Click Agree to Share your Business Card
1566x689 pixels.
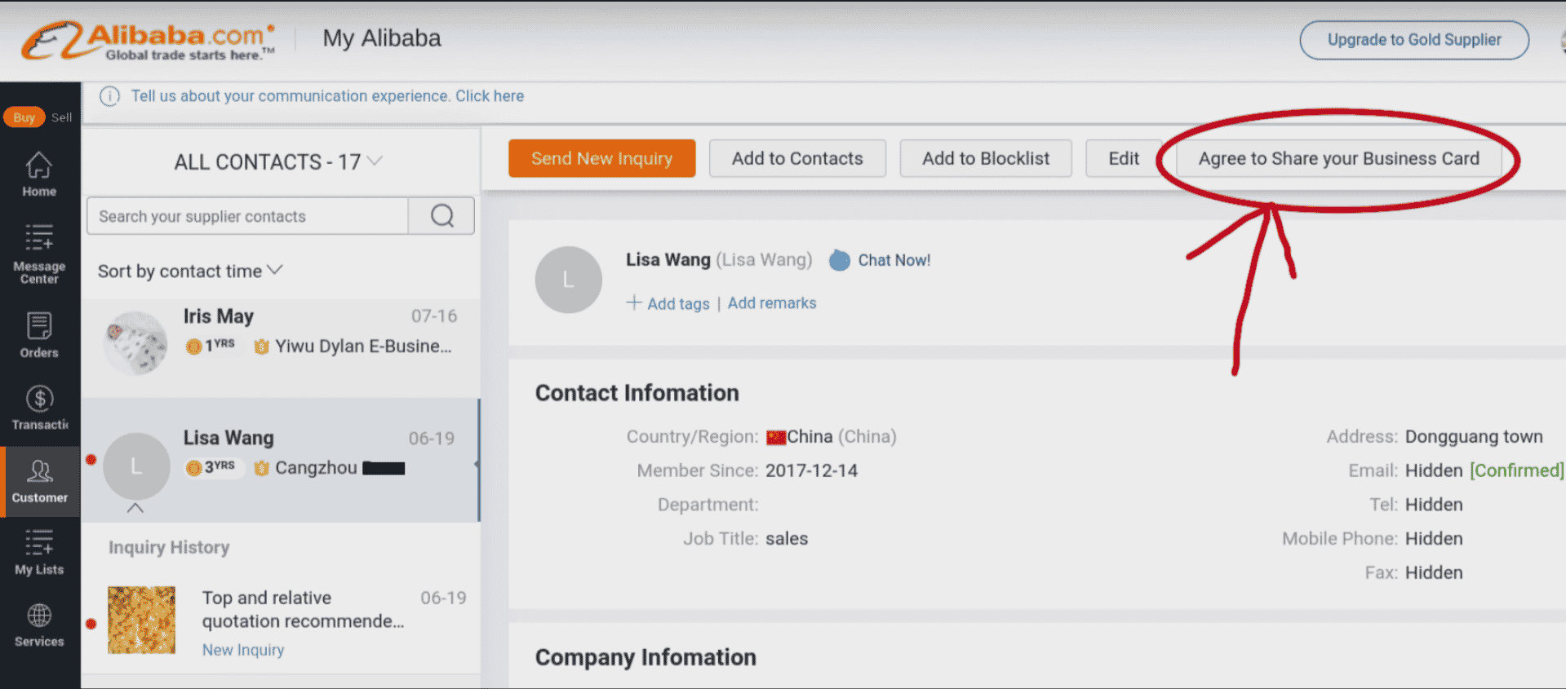coord(1338,158)
